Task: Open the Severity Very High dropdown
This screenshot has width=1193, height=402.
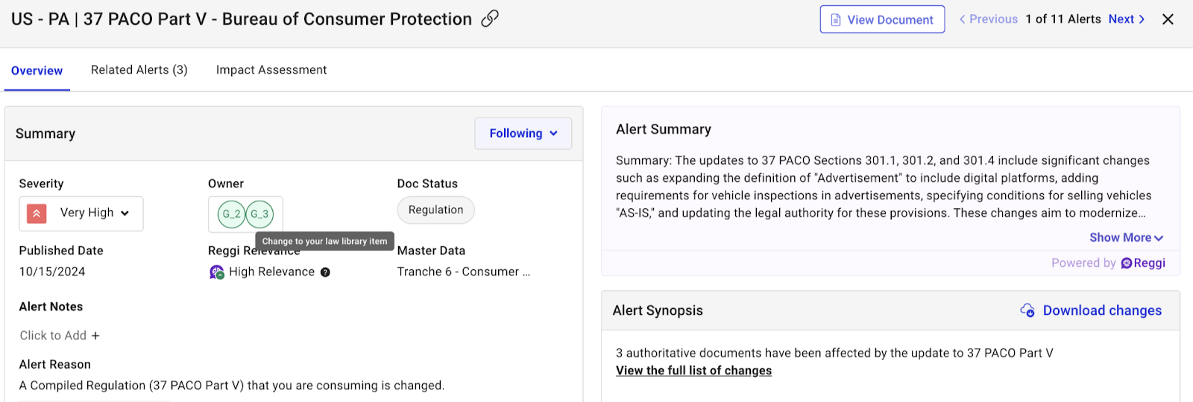Action: click(x=125, y=213)
